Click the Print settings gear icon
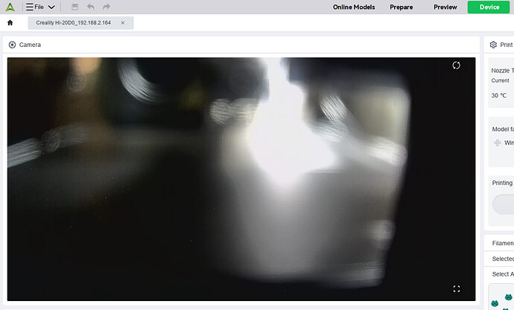 [x=493, y=45]
